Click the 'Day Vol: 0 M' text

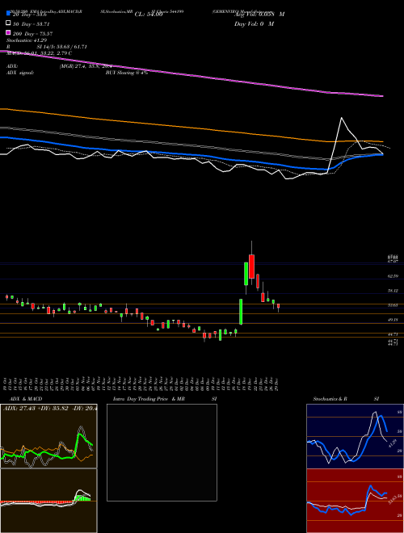254,23
